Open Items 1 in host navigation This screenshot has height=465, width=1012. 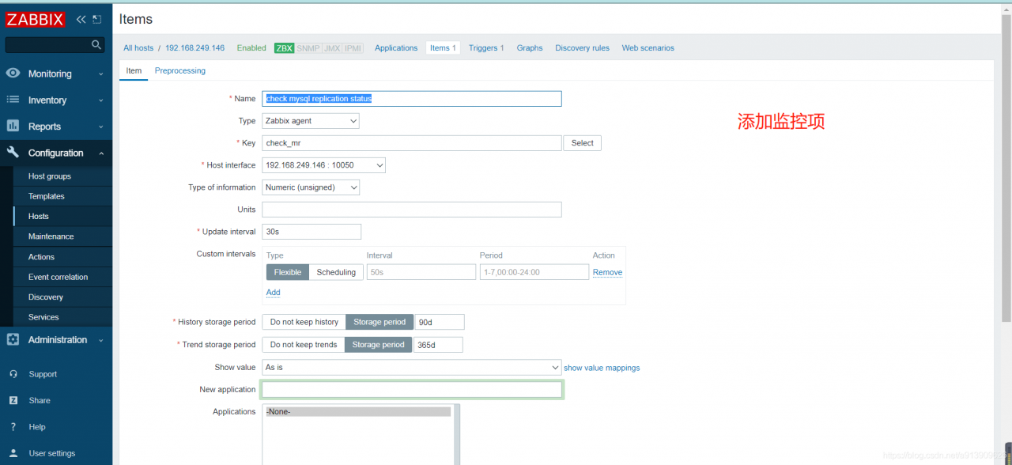pyautogui.click(x=443, y=48)
